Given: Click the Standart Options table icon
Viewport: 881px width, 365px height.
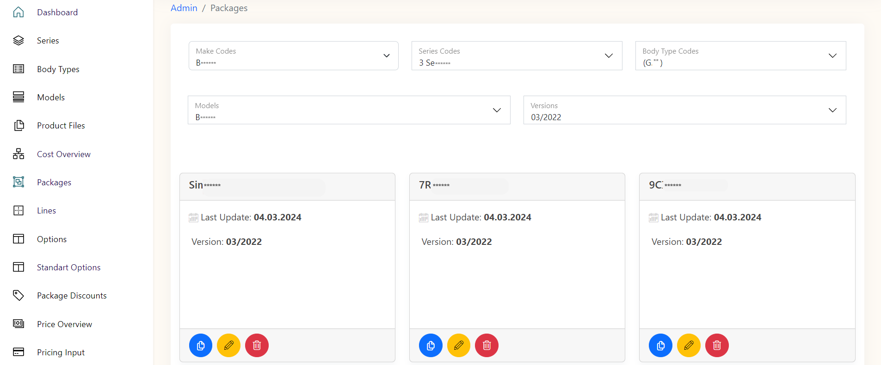Looking at the screenshot, I should click(x=18, y=267).
